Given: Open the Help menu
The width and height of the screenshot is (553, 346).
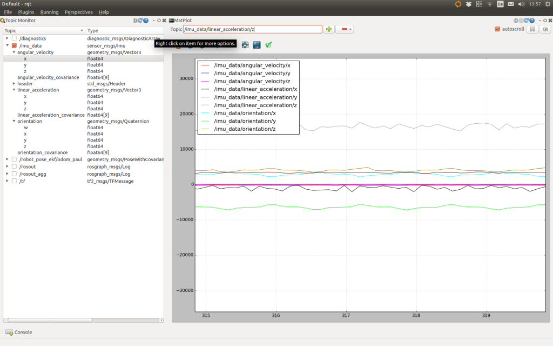Looking at the screenshot, I should [104, 12].
